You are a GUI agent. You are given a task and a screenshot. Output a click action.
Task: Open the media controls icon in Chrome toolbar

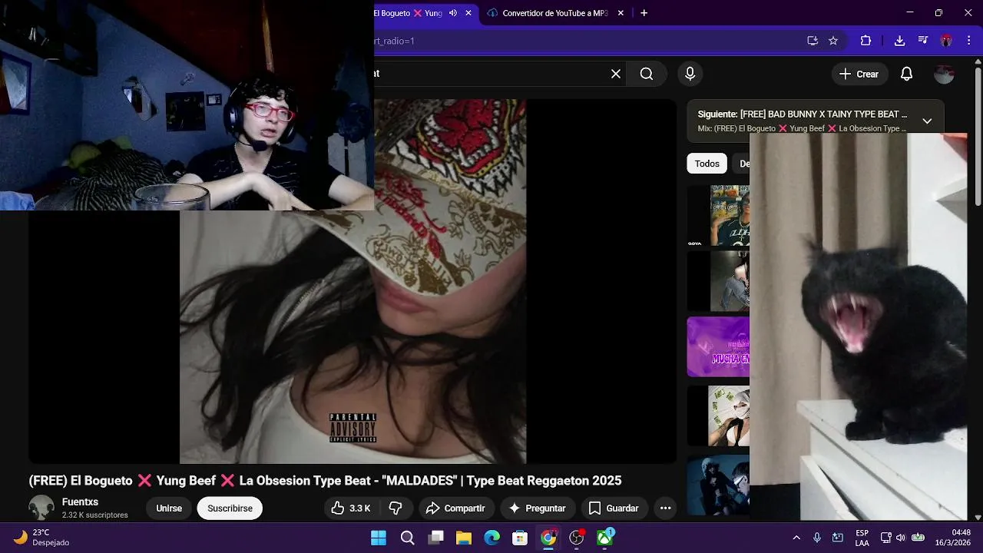tap(923, 41)
